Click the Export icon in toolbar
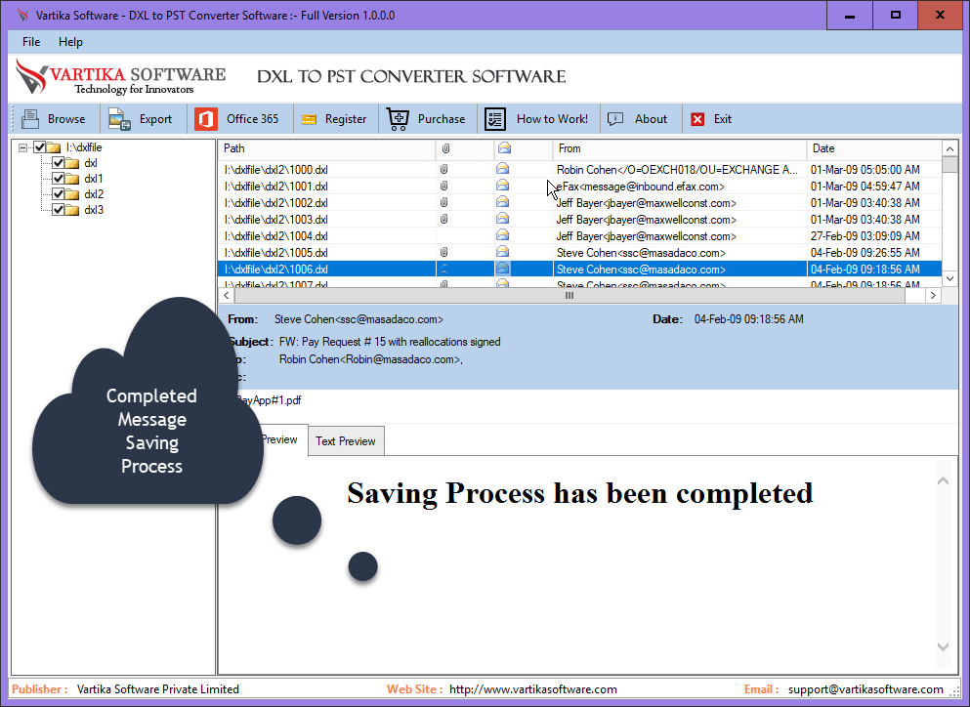This screenshot has width=970, height=707. pyautogui.click(x=119, y=119)
